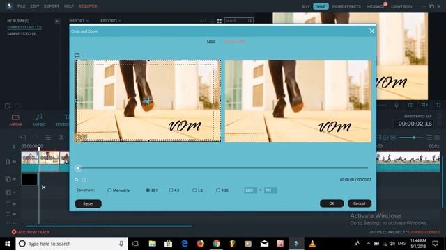Click the track list view icon
The width and height of the screenshot is (446, 250).
(x=429, y=137)
